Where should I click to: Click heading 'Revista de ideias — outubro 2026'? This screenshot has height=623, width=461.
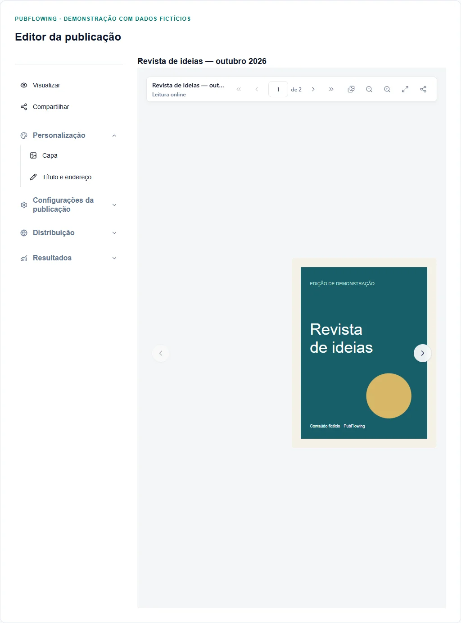202,61
